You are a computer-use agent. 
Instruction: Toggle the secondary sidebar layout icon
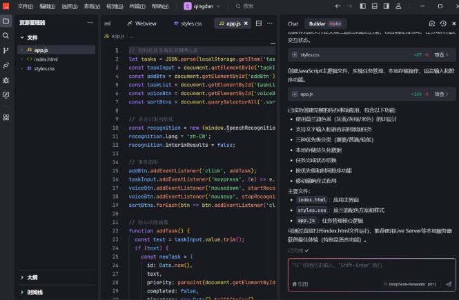(387, 6)
